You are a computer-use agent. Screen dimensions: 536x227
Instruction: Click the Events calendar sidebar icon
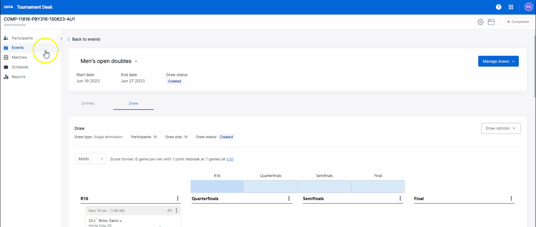(x=6, y=48)
